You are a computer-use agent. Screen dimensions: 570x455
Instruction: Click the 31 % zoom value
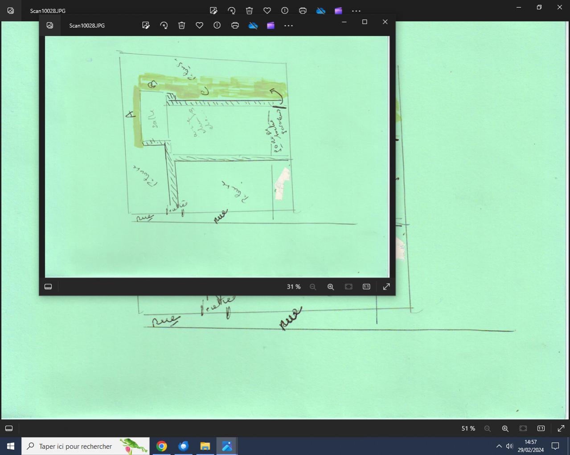tap(294, 287)
